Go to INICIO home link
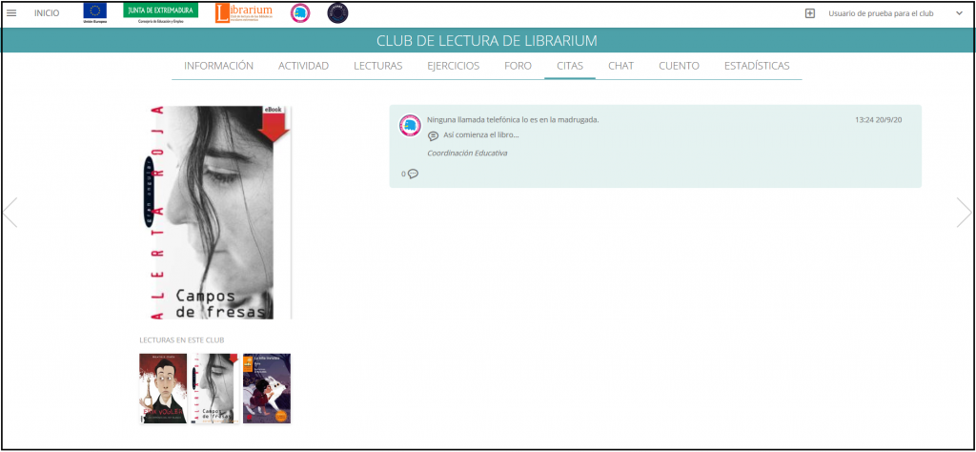 (47, 13)
